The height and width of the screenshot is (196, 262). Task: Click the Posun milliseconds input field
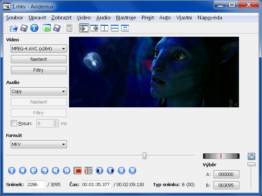pyautogui.click(x=45, y=124)
